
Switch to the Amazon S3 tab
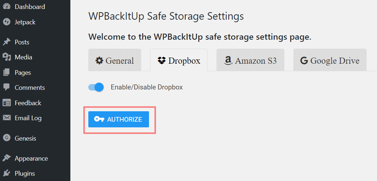[x=250, y=60]
